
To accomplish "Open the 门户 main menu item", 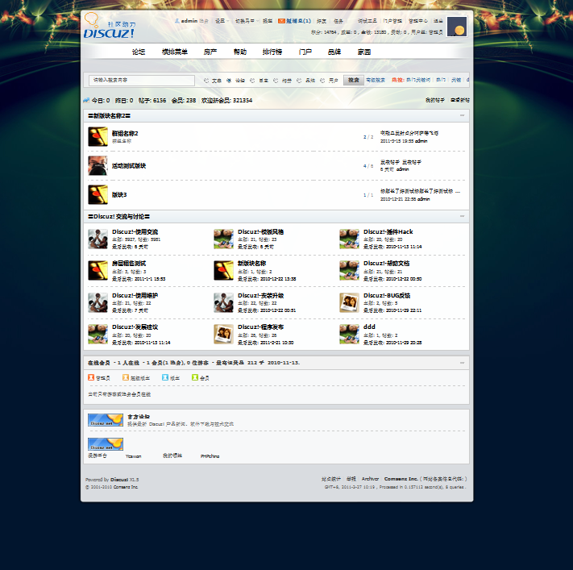I will tap(305, 52).
